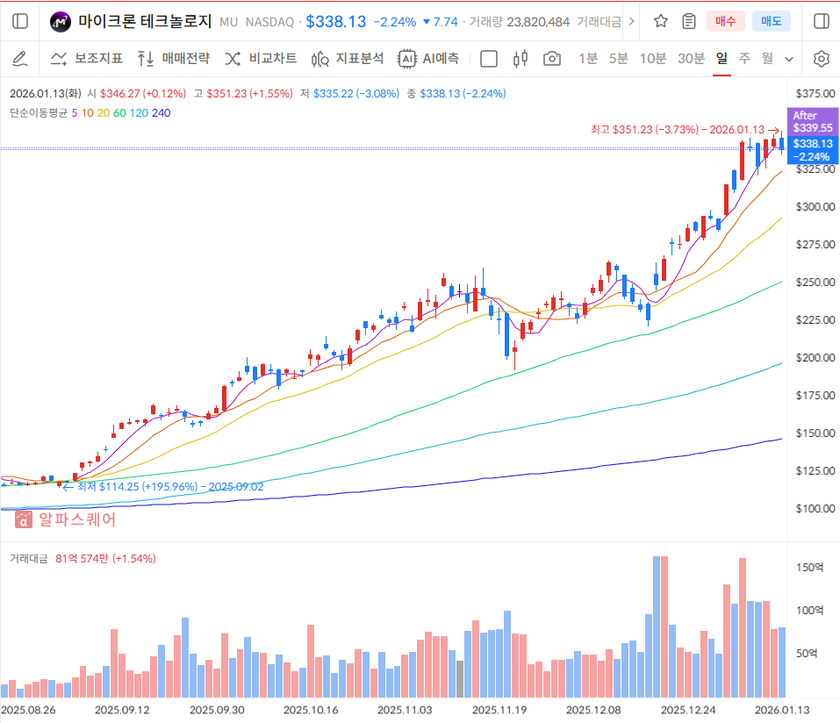This screenshot has width=840, height=723.
Task: Open 보조지표 indicators menu
Action: point(86,59)
